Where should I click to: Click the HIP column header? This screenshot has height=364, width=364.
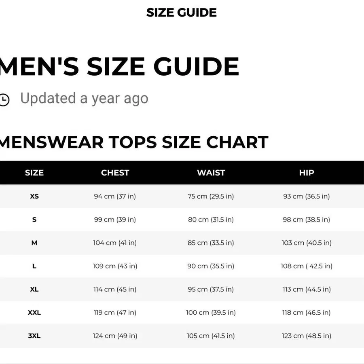(x=307, y=173)
